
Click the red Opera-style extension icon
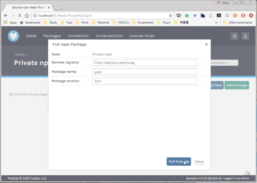pos(243,16)
